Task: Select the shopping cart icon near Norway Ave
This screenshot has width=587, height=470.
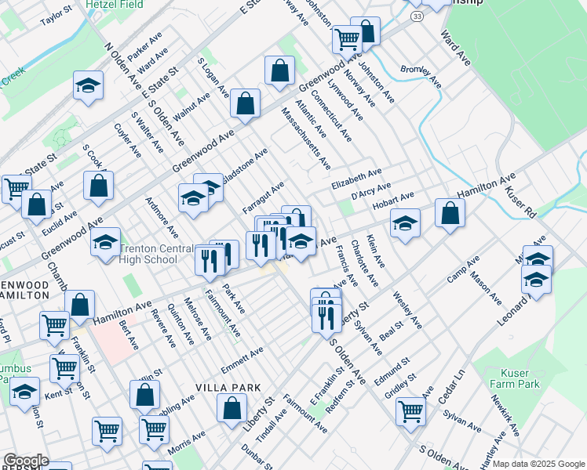Action: click(x=346, y=38)
